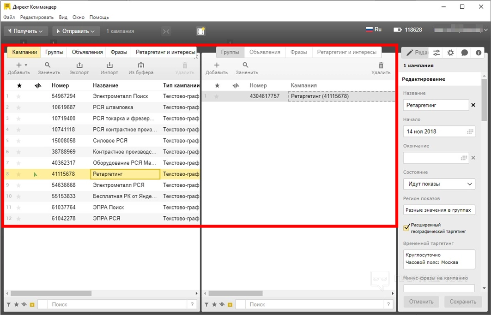Open the speech bubble comments tab

[464, 53]
